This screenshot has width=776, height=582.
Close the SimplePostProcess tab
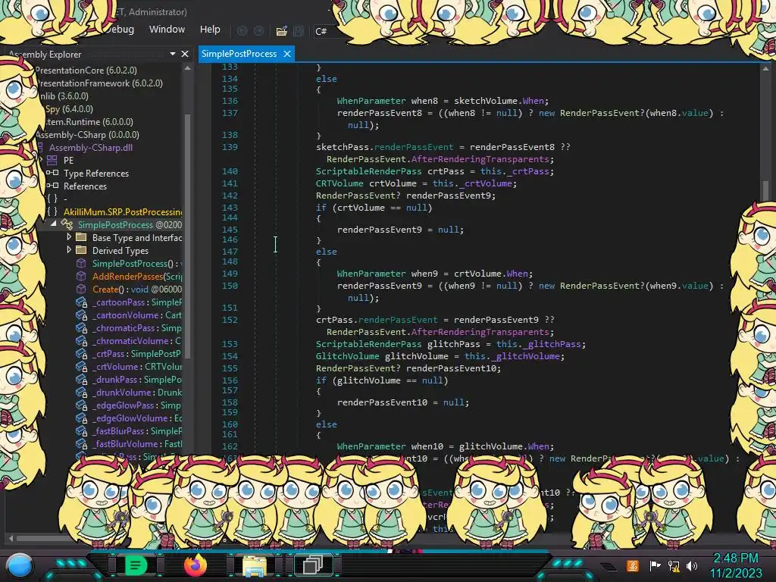coord(287,54)
